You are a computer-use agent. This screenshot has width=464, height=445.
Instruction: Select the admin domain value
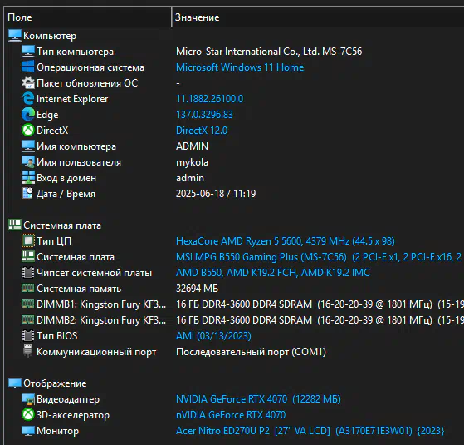tap(190, 178)
